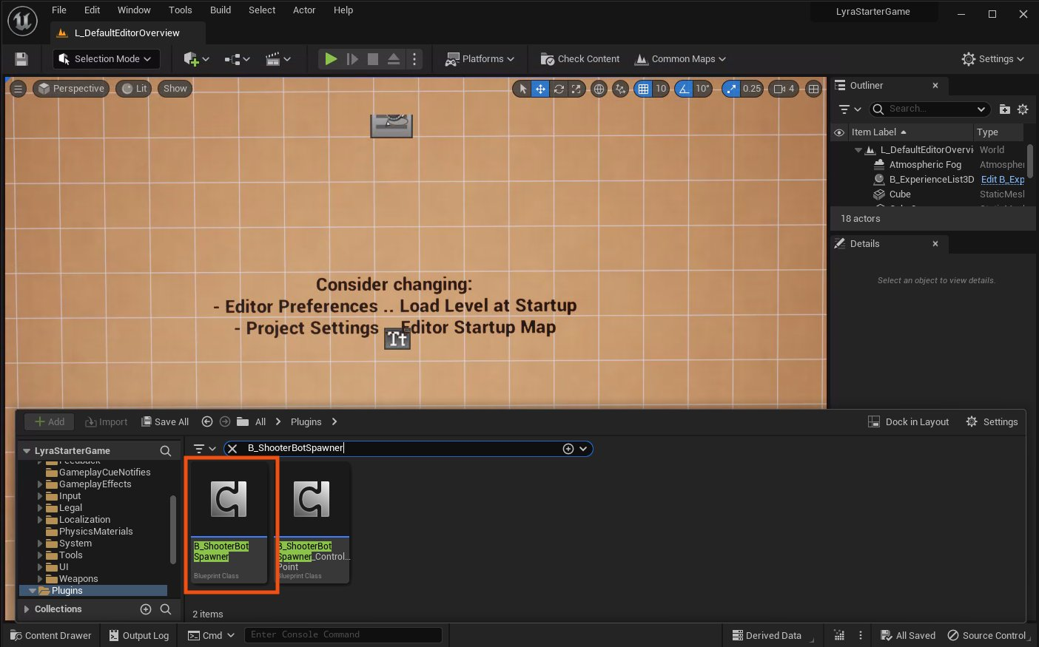Viewport: 1039px width, 647px height.
Task: Click the Advance single frame button
Action: (352, 59)
